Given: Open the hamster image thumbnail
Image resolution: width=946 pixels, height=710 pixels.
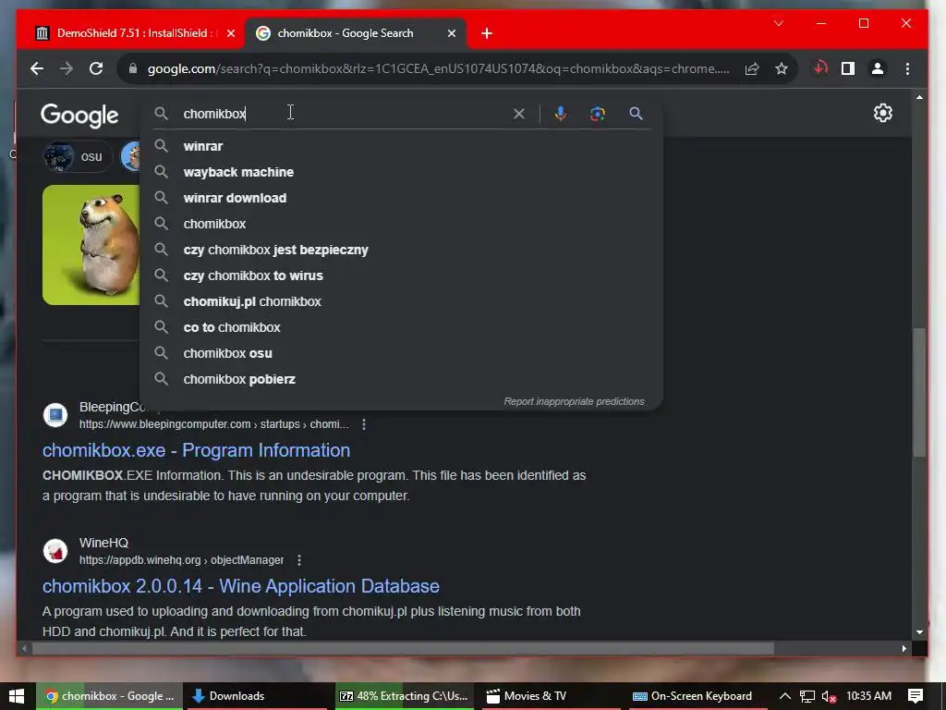Looking at the screenshot, I should pos(91,245).
